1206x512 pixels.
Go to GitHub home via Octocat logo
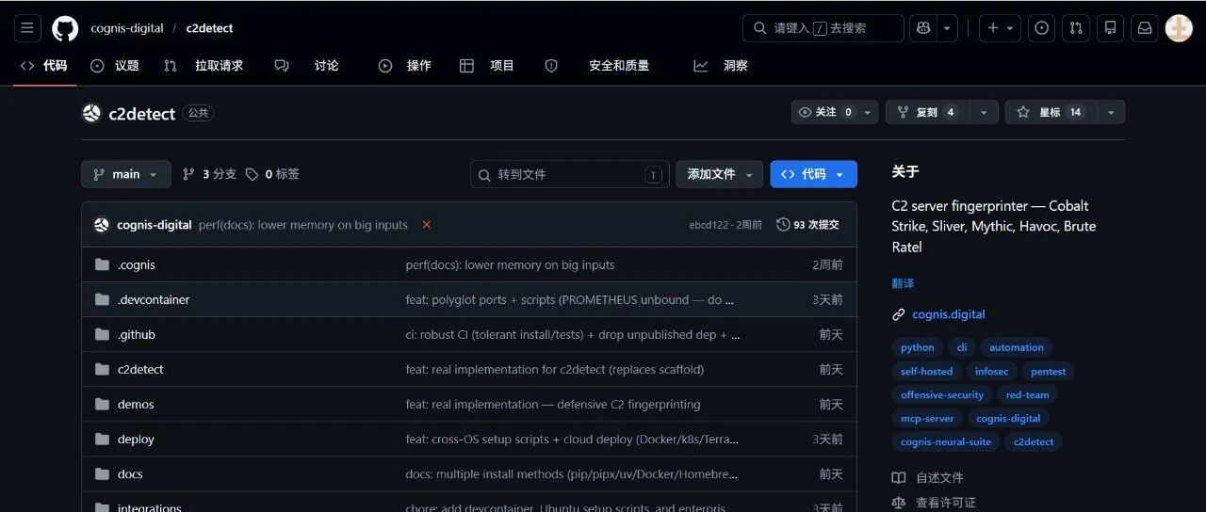pos(65,28)
